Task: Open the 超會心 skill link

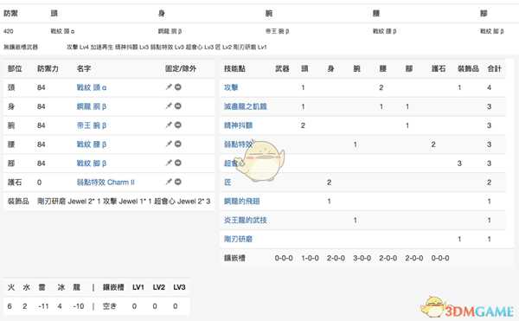Action: pos(234,164)
